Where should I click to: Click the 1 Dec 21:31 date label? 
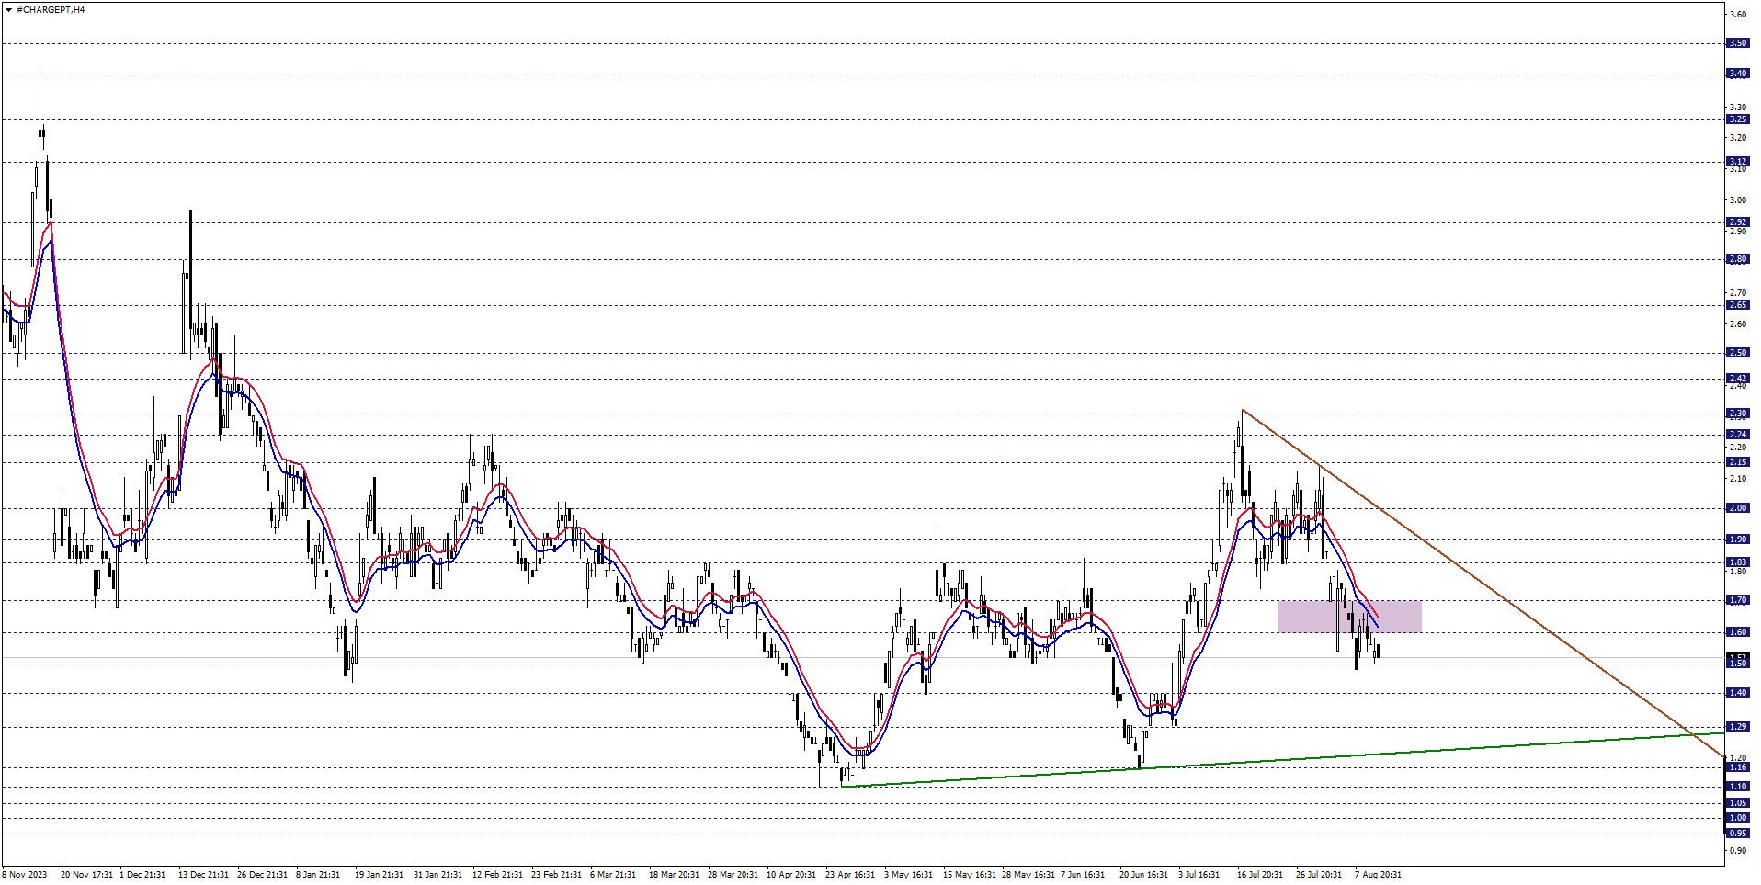tap(142, 875)
